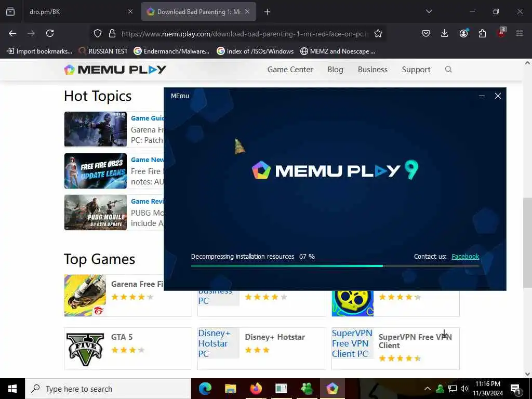The image size is (532, 399).
Task: Save to Pocket icon
Action: click(x=426, y=33)
